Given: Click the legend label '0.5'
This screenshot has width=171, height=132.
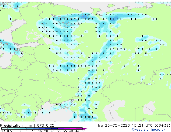Looking at the screenshot, I should click(x=9, y=131).
